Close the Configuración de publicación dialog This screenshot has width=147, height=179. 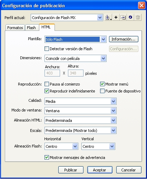(x=141, y=5)
